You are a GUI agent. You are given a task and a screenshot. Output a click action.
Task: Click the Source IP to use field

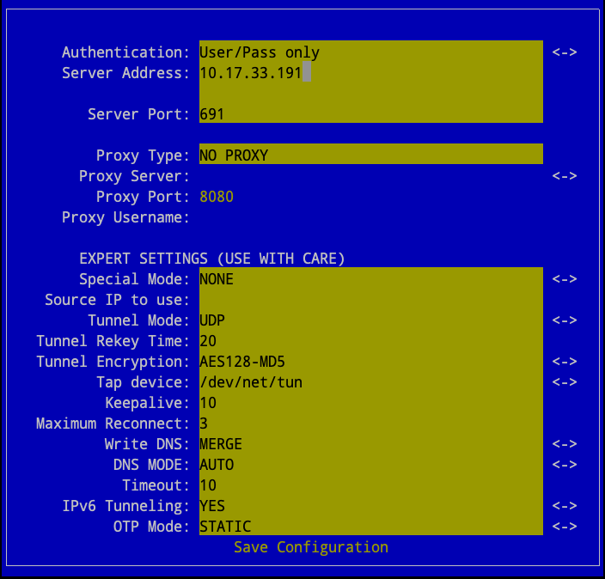tap(370, 300)
